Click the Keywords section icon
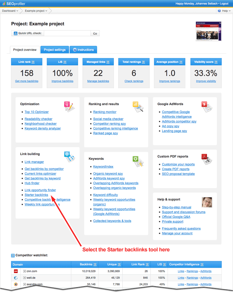Screen dimensions: 233x292 [138, 161]
